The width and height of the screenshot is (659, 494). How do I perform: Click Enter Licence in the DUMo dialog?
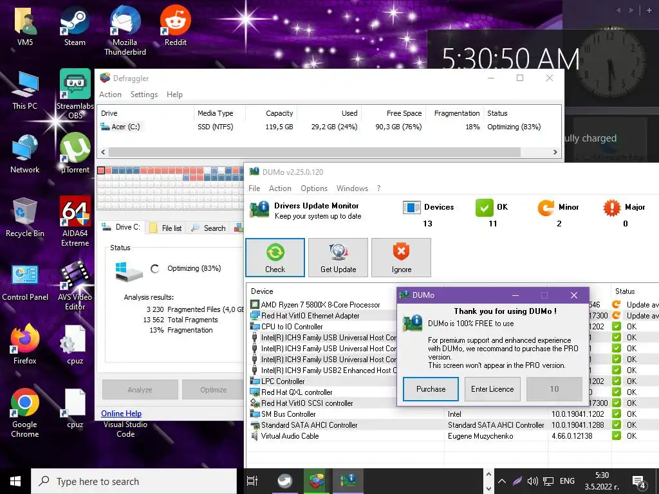492,389
